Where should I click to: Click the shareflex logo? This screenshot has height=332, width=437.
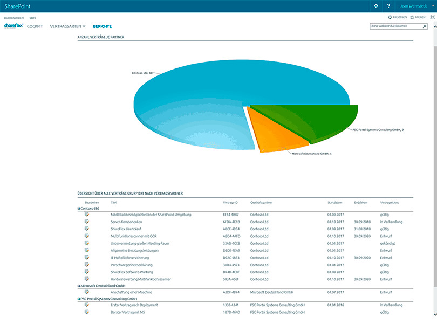[13, 25]
